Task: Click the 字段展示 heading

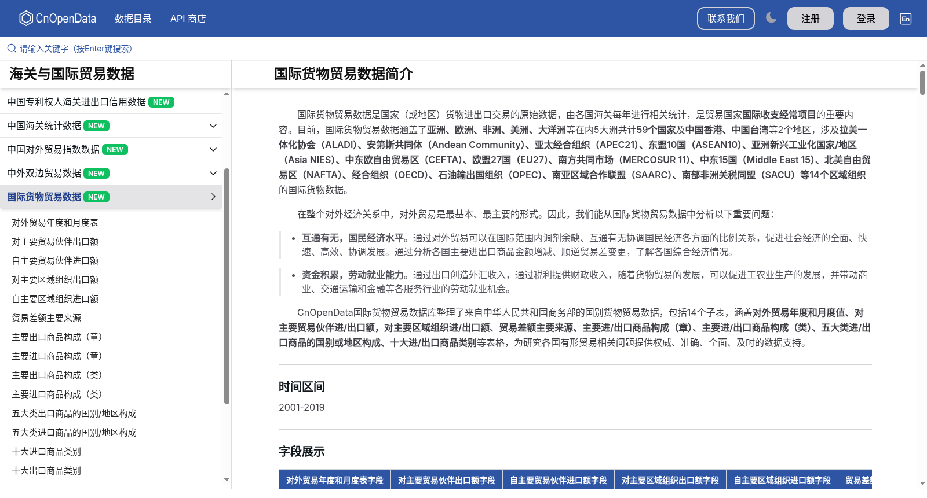Action: tap(302, 451)
